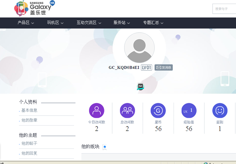This screenshot has width=236, height=164.
Task: Go to 他的帖子 in sidebar
Action: coord(29,143)
